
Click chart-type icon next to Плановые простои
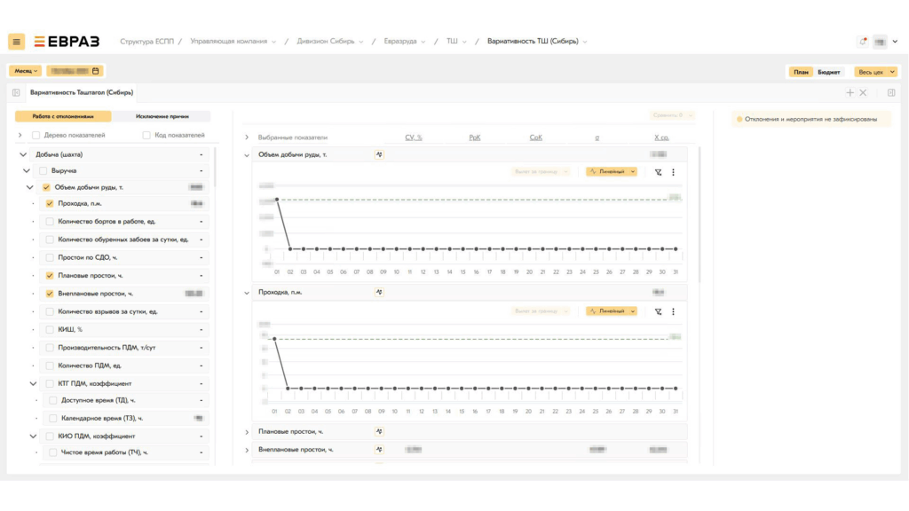click(379, 432)
